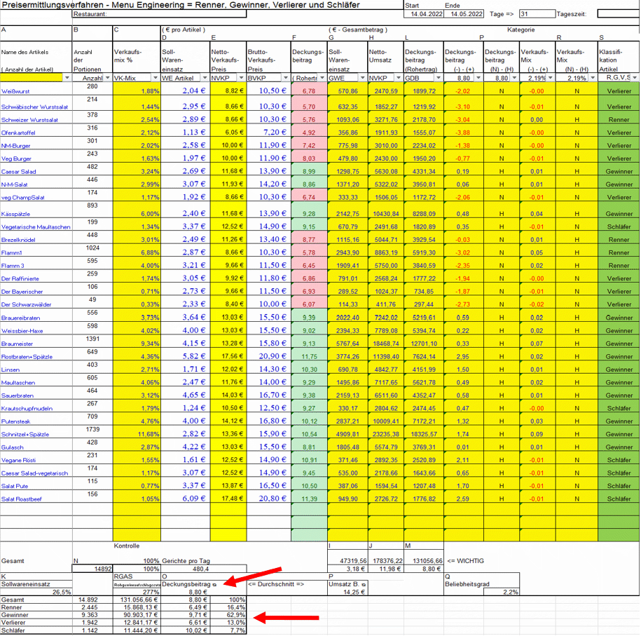
Task: Click the Beliebtheitsgrad value 2,2% cell
Action: pos(508,592)
